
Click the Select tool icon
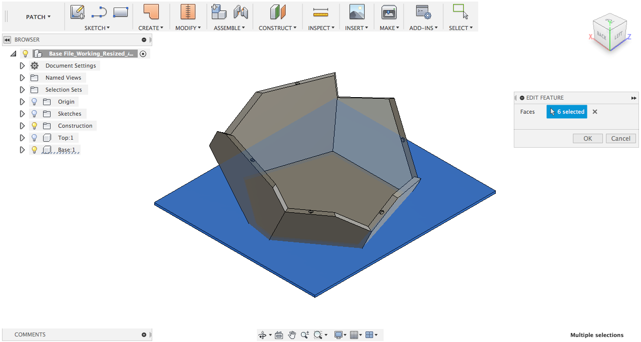[461, 12]
